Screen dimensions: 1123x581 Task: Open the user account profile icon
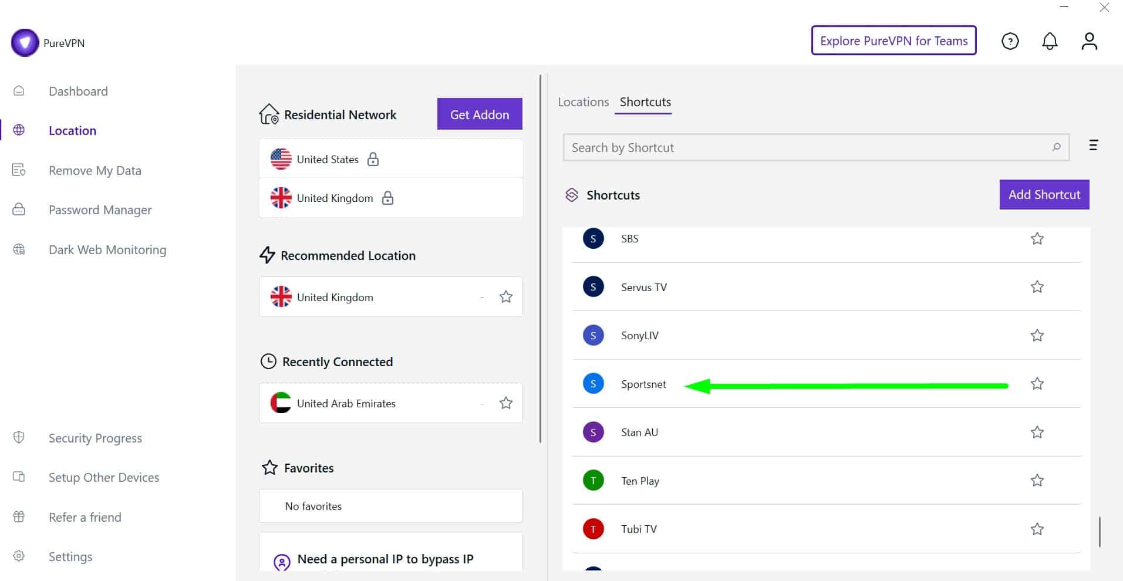coord(1089,41)
